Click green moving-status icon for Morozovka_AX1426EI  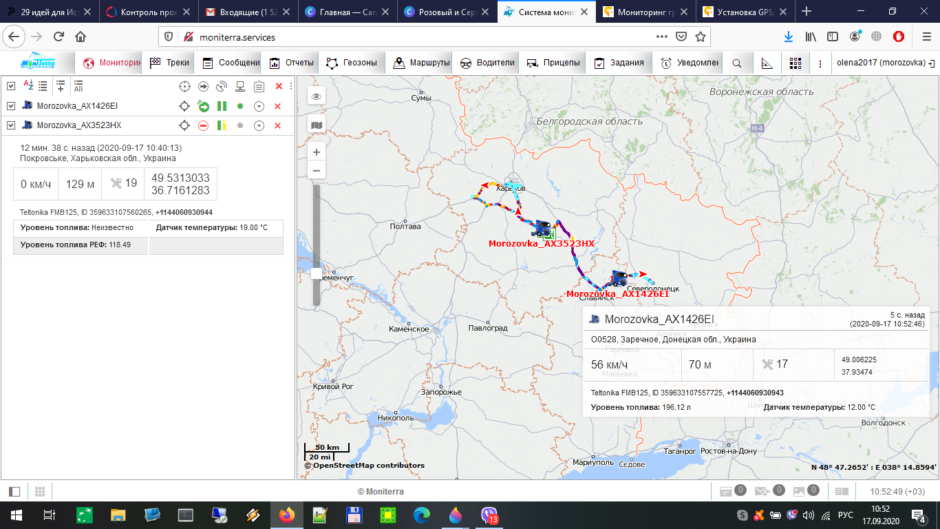pyautogui.click(x=203, y=106)
